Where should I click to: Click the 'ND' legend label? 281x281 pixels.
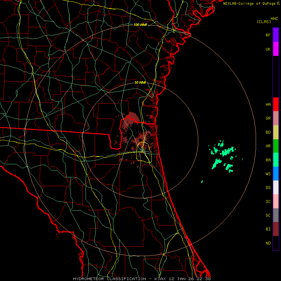268,243
